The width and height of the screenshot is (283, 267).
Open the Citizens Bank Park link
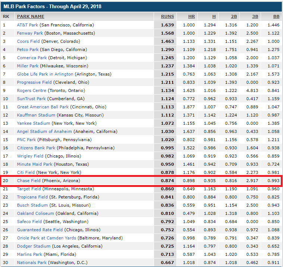point(36,148)
